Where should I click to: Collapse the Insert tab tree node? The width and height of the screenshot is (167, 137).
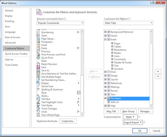point(105,40)
